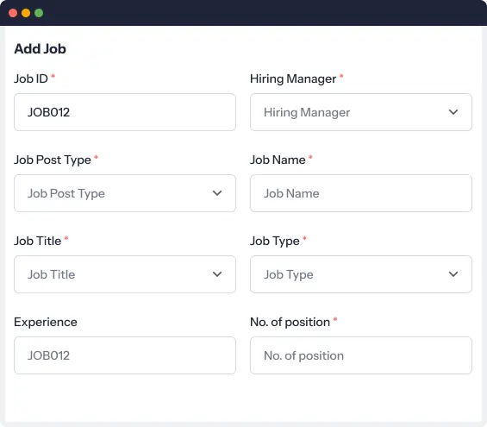Image resolution: width=487 pixels, height=427 pixels.
Task: Click the Experience field label
Action: (x=46, y=323)
